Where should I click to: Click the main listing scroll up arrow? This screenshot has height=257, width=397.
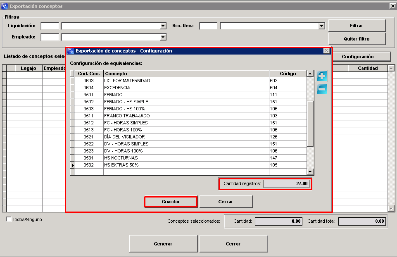[x=391, y=68]
